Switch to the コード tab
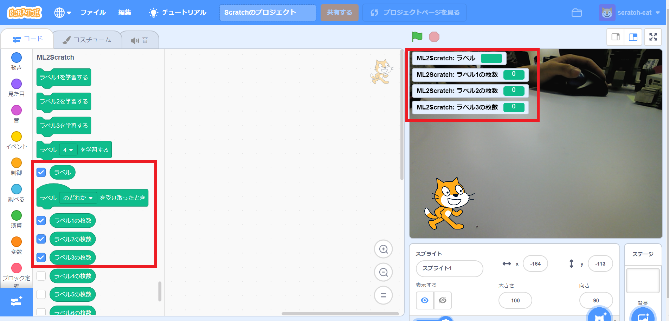Screen dimensions: 669x321 [x=27, y=39]
